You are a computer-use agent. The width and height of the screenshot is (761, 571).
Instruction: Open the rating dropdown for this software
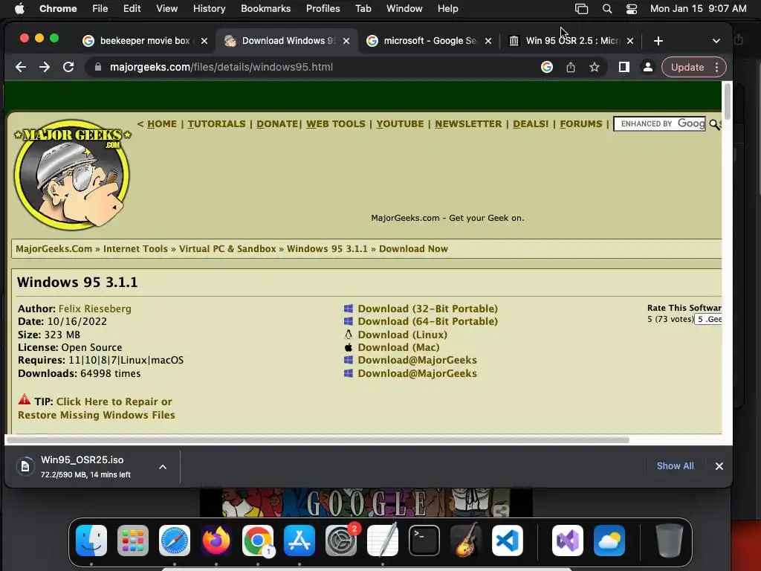tap(708, 319)
